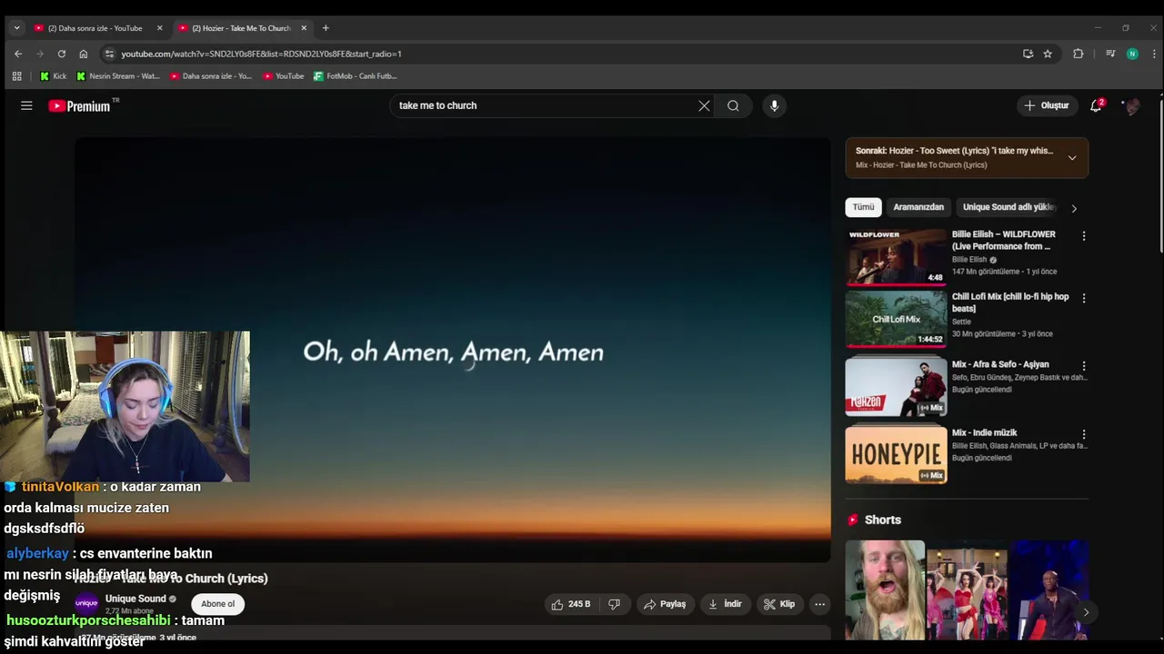Open Chrome three-dot menu
The image size is (1164, 654).
pyautogui.click(x=1154, y=54)
